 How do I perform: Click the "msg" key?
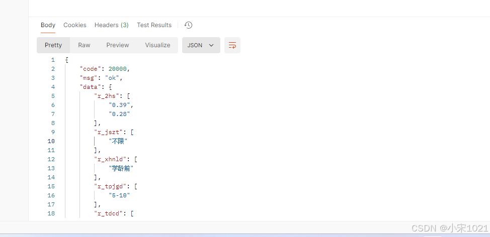click(89, 78)
